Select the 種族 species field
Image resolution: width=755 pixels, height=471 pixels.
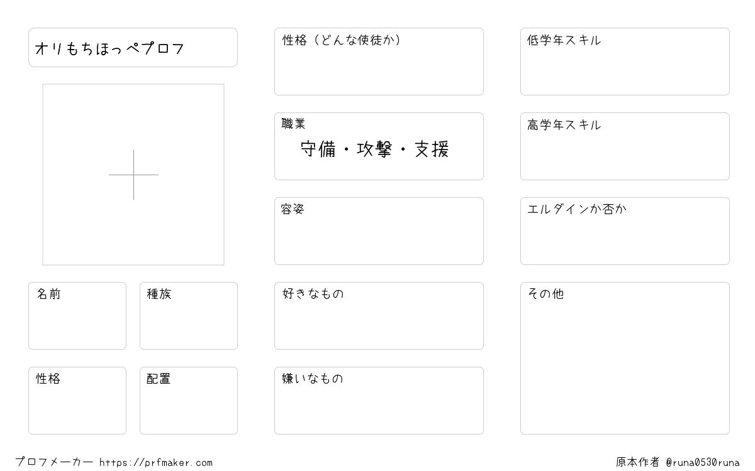coord(189,316)
